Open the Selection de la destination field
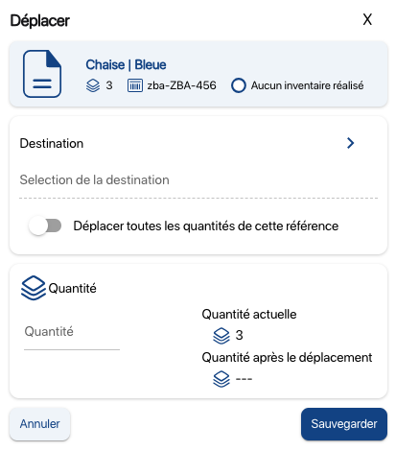Screen dimensions: 396x451 coord(198,180)
